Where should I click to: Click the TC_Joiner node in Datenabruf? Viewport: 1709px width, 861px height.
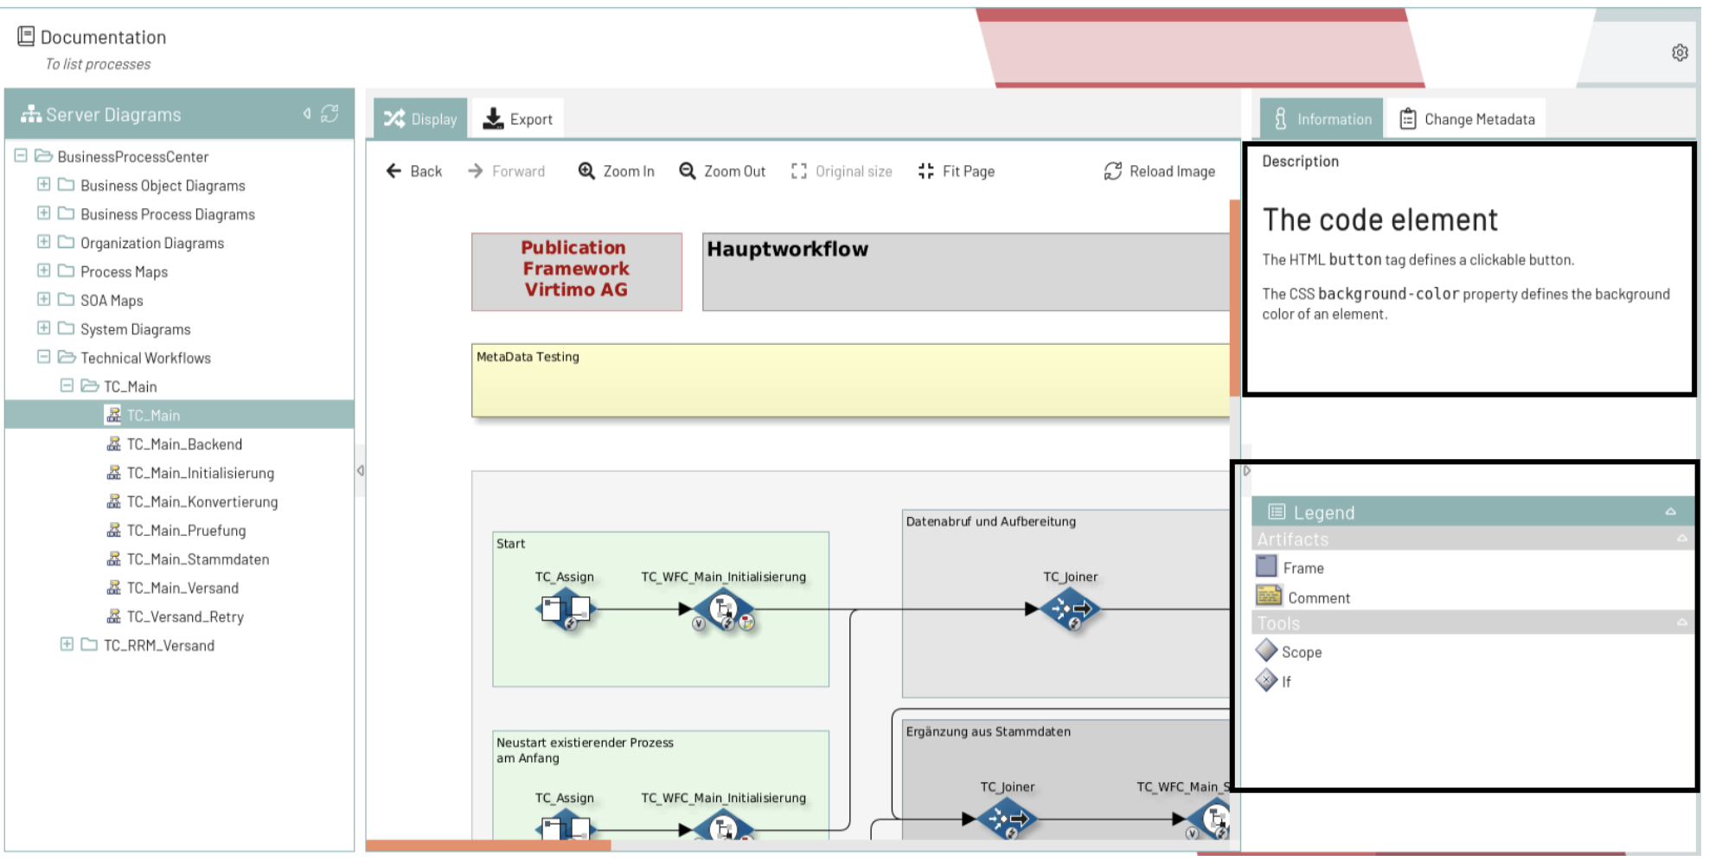pyautogui.click(x=1070, y=609)
